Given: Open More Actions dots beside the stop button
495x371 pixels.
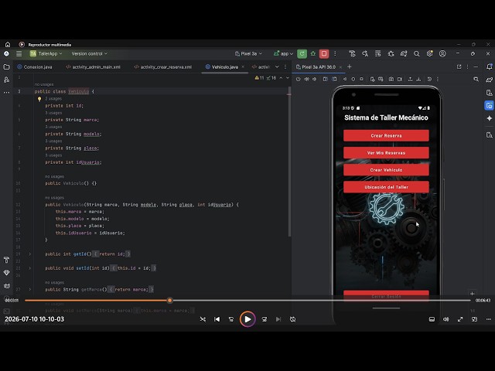Looking at the screenshot, I should click(x=335, y=53).
